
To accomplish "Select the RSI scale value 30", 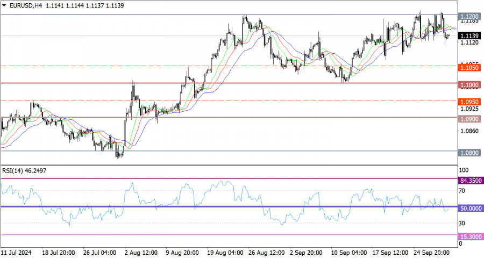I will (462, 223).
